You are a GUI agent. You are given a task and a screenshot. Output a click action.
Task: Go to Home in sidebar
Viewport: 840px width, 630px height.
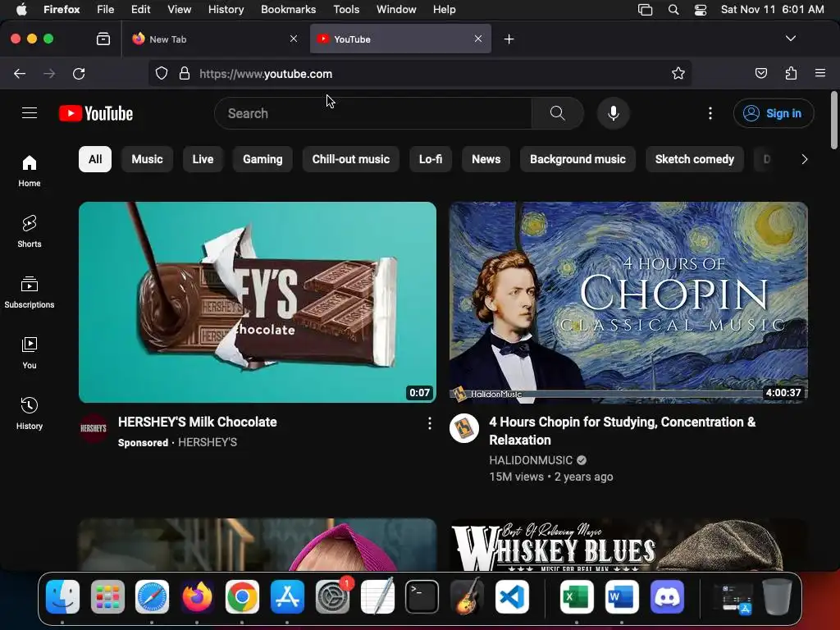coord(30,171)
